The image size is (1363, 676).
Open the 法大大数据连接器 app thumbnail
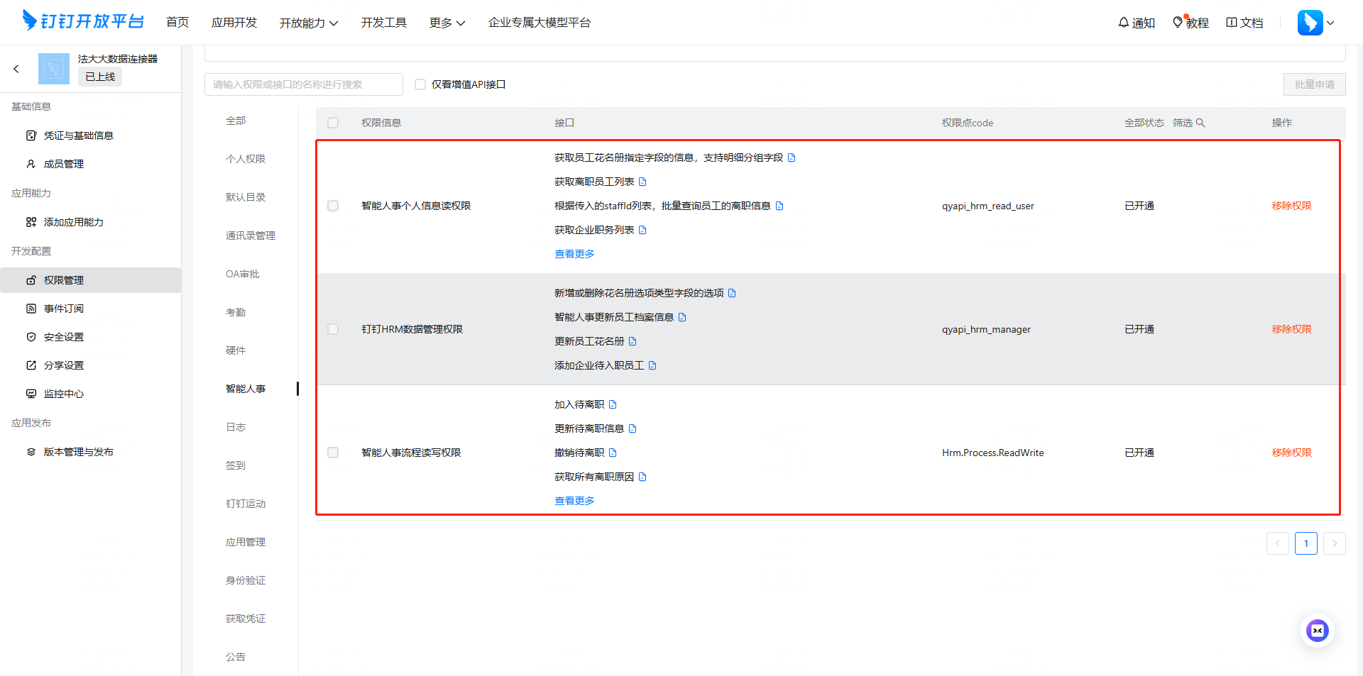[x=54, y=69]
